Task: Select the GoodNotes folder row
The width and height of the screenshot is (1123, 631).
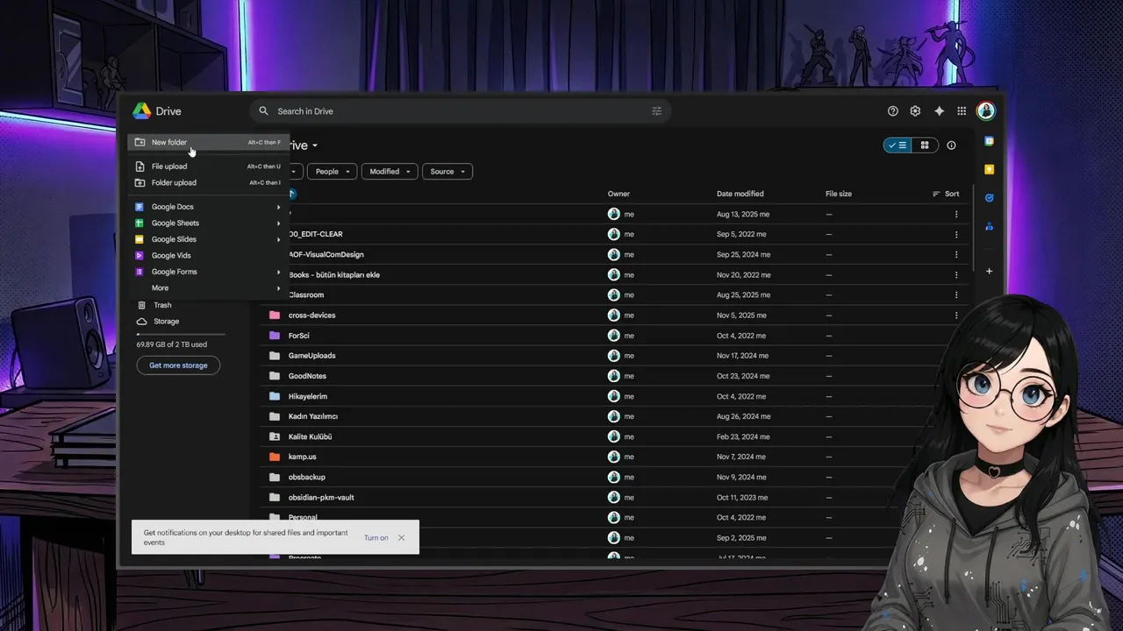Action: (614, 376)
